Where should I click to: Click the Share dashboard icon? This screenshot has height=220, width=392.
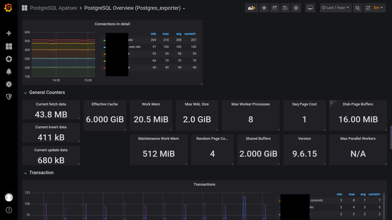(275, 8)
